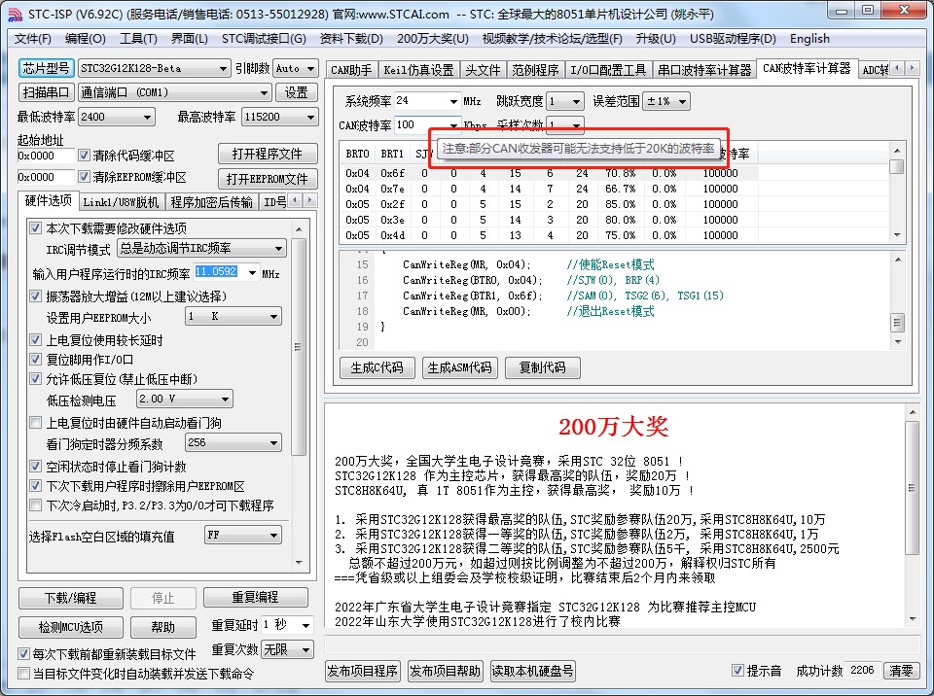
Task: Enable 下次冷启动时 P3.2/P3.3 option
Action: 36,505
